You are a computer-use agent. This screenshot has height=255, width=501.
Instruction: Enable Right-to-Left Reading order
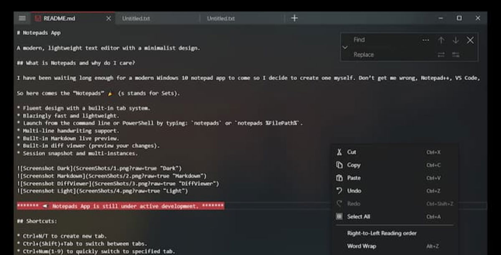point(382,233)
